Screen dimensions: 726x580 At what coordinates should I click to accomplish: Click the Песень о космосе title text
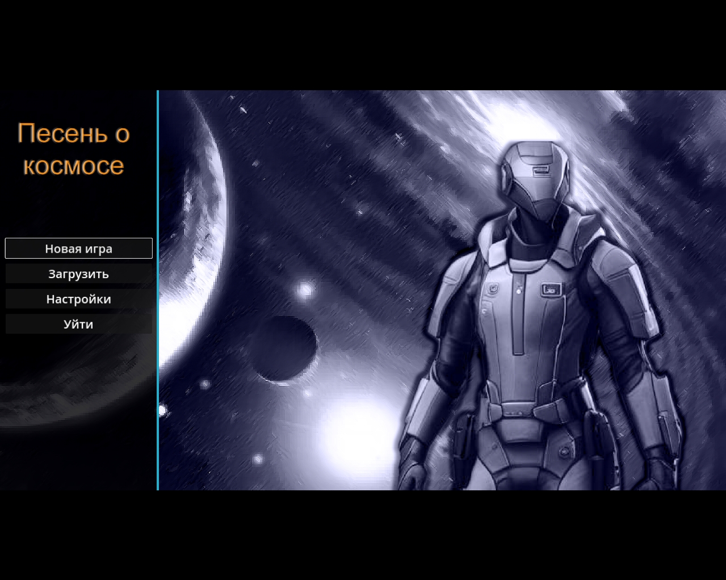[x=74, y=149]
